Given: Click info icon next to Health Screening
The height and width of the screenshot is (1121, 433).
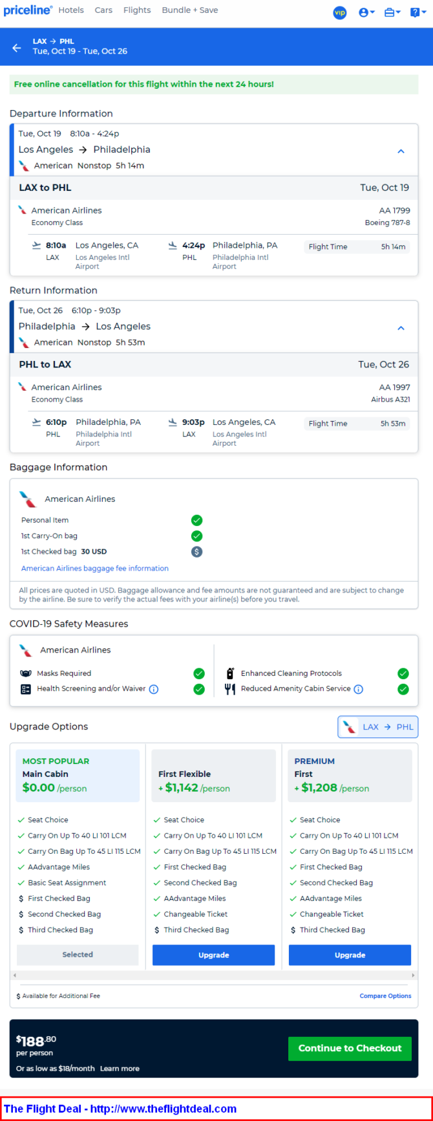Looking at the screenshot, I should 154,689.
